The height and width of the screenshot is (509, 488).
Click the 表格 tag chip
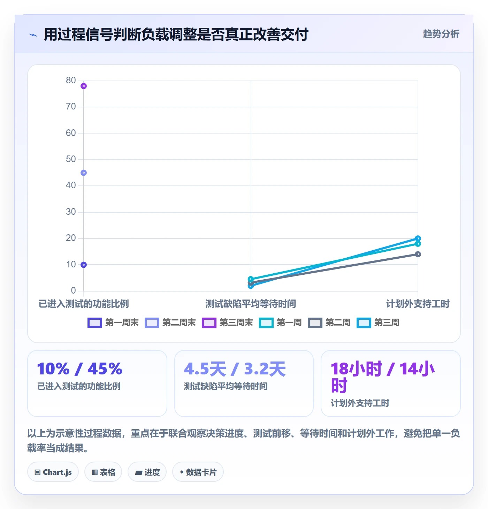[103, 472]
